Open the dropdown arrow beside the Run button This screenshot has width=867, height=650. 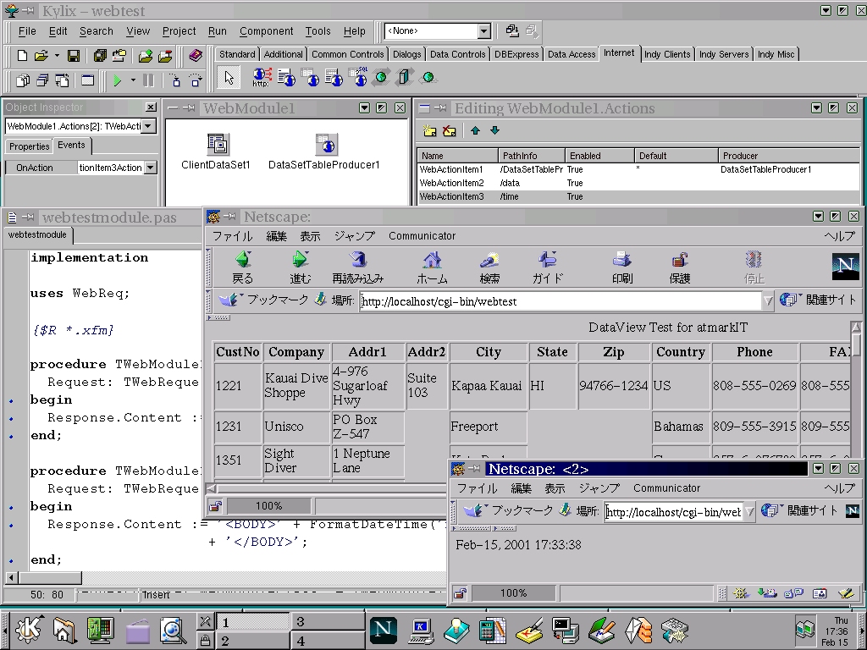[x=133, y=80]
